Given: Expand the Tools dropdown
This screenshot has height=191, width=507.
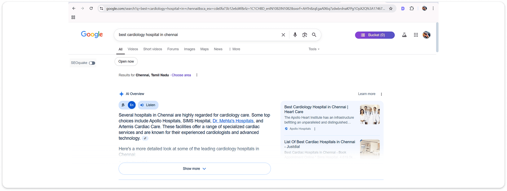Looking at the screenshot, I should point(314,49).
